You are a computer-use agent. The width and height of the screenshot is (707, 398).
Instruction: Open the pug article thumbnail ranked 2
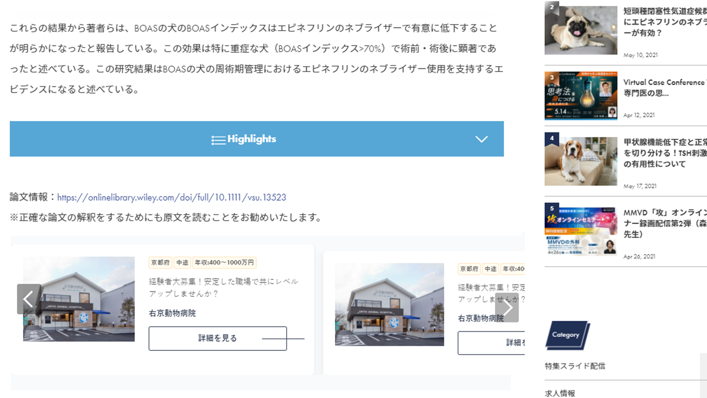click(x=581, y=29)
